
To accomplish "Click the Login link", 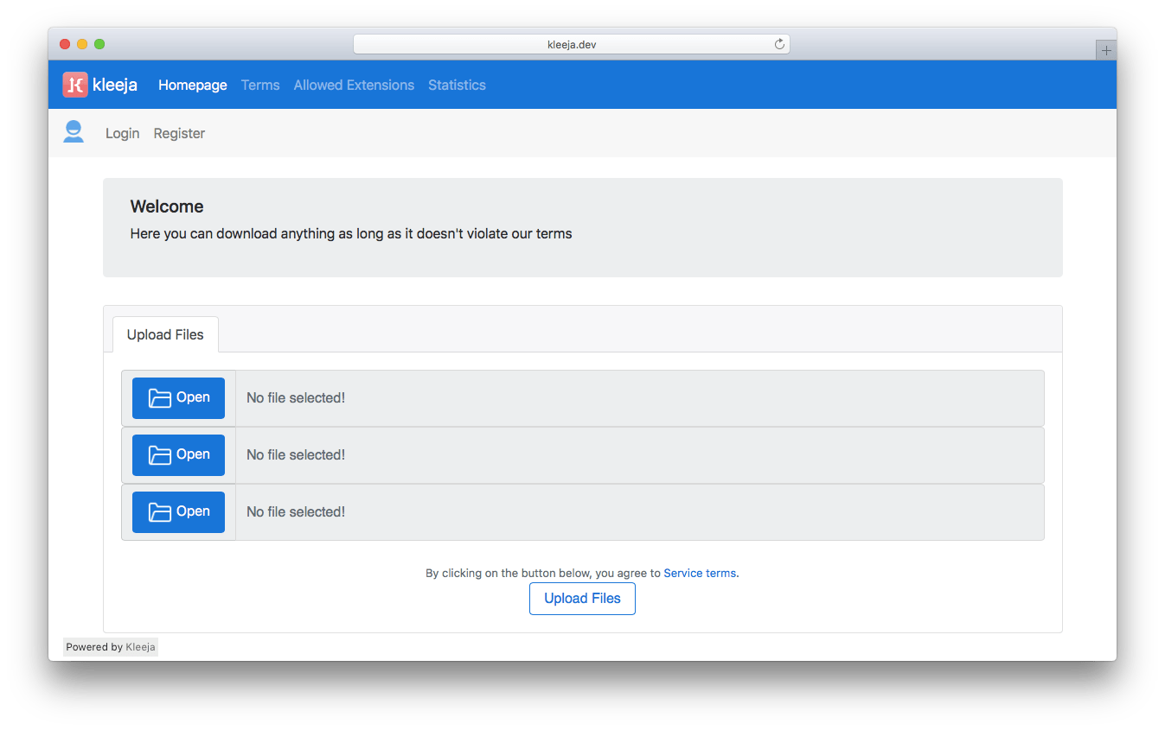I will tap(122, 133).
